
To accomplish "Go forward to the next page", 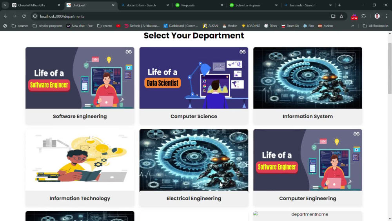I will (x=15, y=16).
